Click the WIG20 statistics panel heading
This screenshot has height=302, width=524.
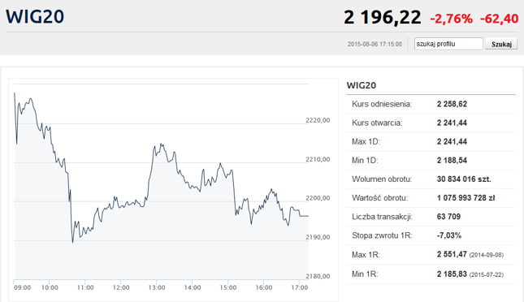[362, 85]
